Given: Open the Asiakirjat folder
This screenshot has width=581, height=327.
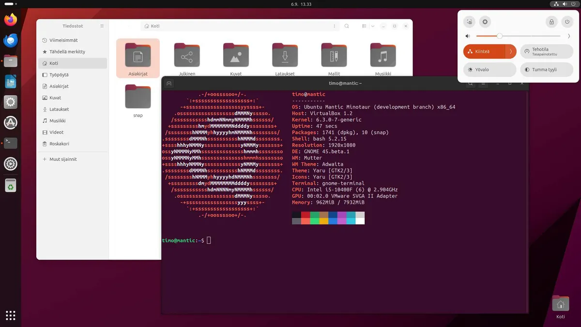Looking at the screenshot, I should pos(138,56).
